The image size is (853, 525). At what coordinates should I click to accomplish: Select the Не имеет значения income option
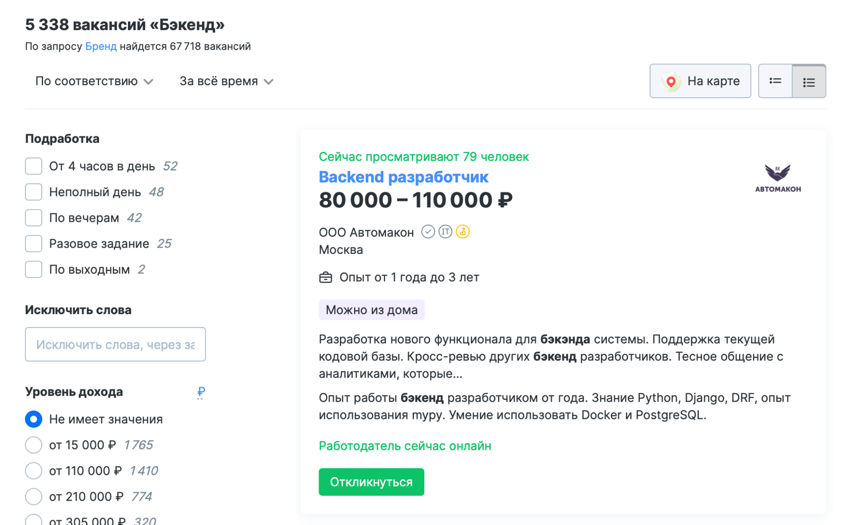tap(33, 419)
